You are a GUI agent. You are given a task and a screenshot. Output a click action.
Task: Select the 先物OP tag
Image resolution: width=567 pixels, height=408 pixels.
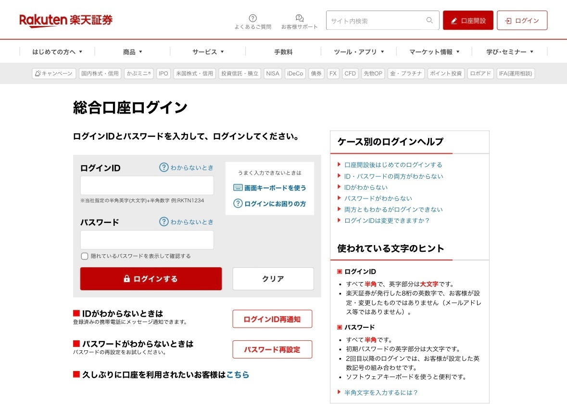[x=373, y=74]
